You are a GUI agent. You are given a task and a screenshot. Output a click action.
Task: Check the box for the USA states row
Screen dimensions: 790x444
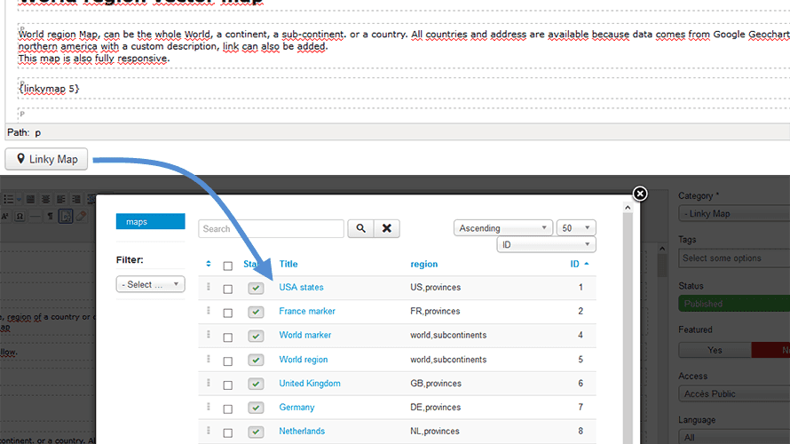[x=228, y=289]
